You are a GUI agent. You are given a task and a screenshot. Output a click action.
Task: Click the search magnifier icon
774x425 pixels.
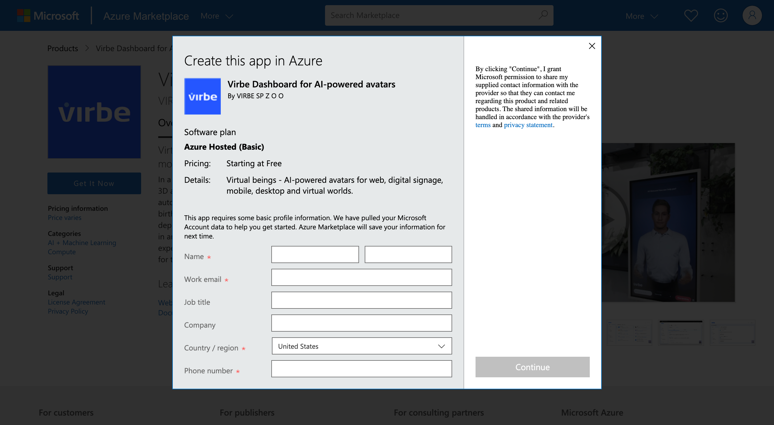tap(543, 15)
